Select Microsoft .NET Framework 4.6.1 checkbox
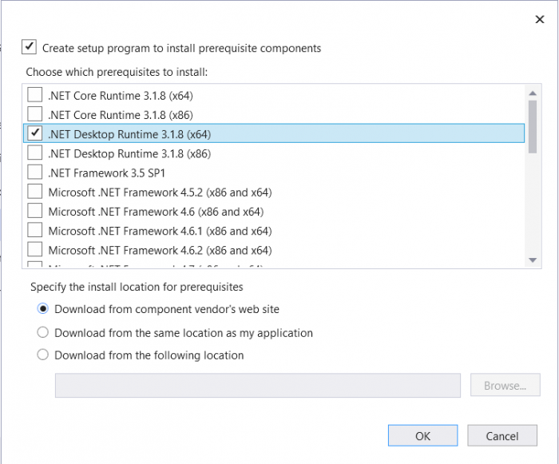The height and width of the screenshot is (464, 559). pyautogui.click(x=35, y=231)
